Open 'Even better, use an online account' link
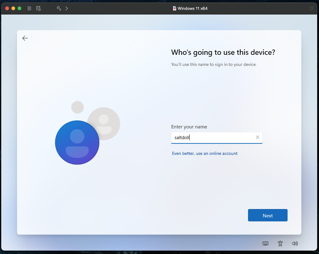The height and width of the screenshot is (254, 319). click(x=205, y=154)
